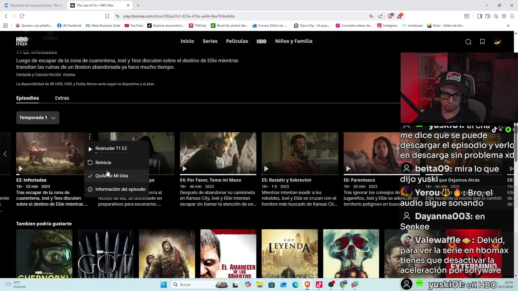This screenshot has height=291, width=518.
Task: Open the Chernobyl poster thumbnail
Action: 44,254
